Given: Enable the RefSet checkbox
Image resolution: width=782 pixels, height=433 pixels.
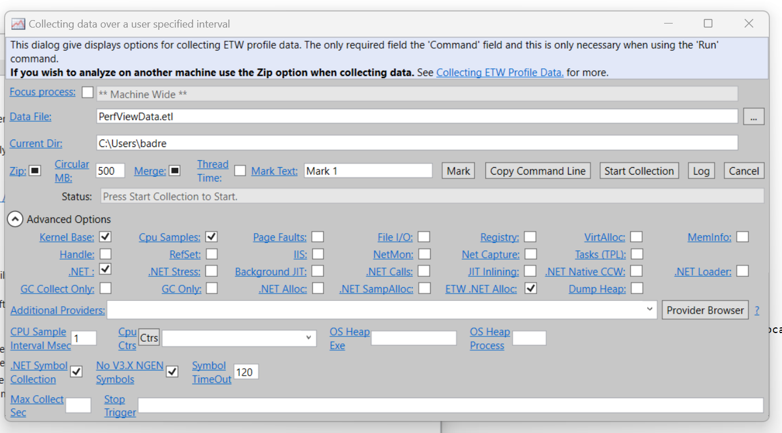Looking at the screenshot, I should (212, 254).
